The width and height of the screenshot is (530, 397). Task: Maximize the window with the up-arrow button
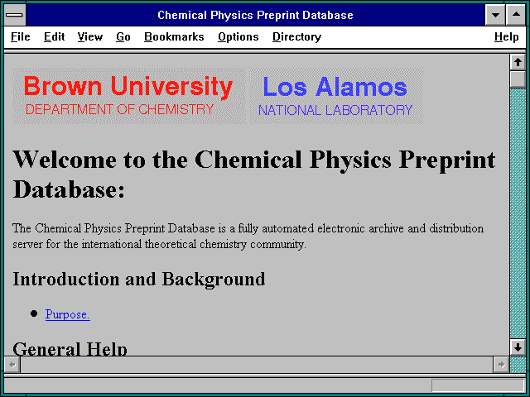tap(516, 15)
